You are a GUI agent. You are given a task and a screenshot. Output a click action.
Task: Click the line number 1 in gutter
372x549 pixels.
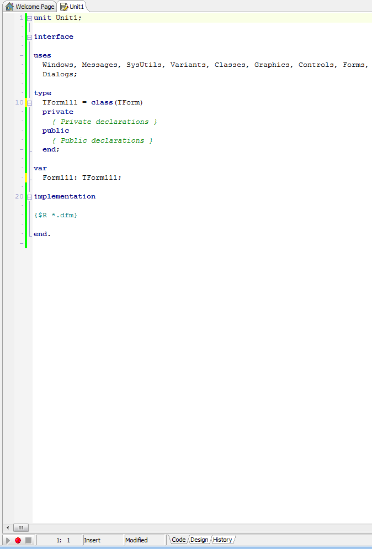click(22, 18)
